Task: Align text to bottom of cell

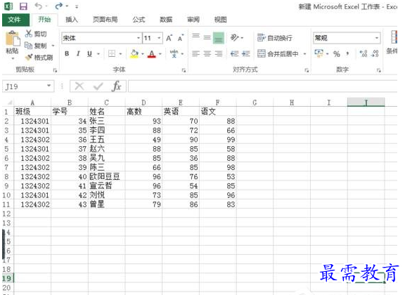Action: tap(218, 38)
